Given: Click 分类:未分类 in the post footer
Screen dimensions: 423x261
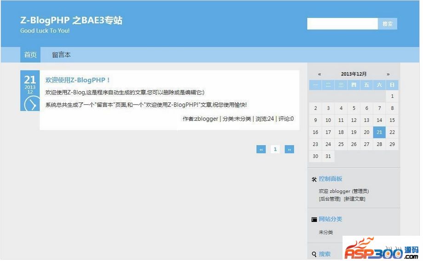Looking at the screenshot, I should (237, 119).
